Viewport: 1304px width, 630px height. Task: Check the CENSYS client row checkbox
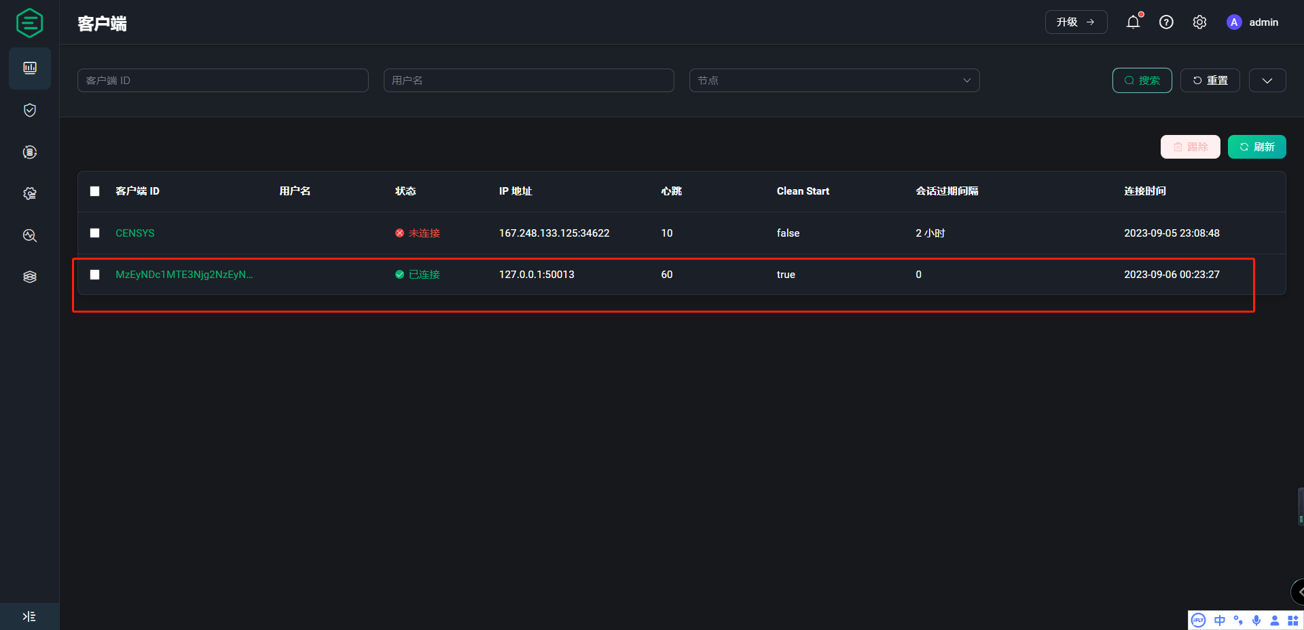point(95,233)
